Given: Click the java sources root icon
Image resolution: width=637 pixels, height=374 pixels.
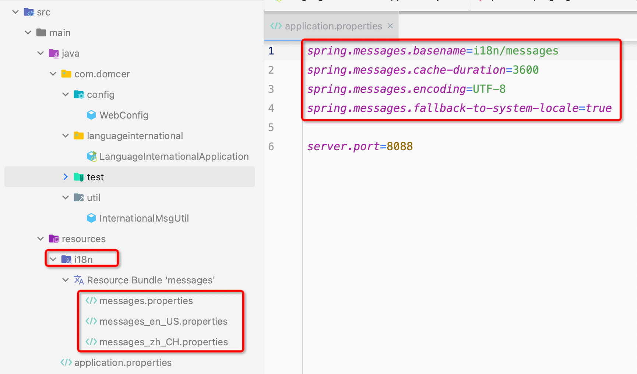Looking at the screenshot, I should [x=54, y=53].
